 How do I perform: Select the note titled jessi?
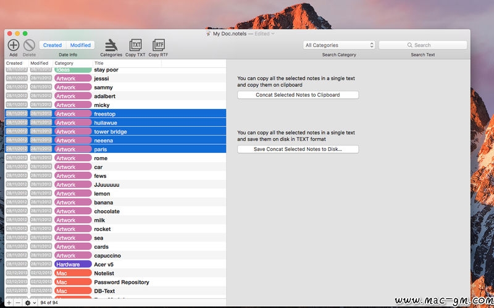[x=115, y=79]
